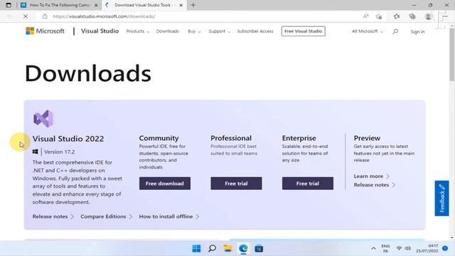This screenshot has width=455, height=256.
Task: Click the page vertical scrollbar thumb
Action: 452,54
